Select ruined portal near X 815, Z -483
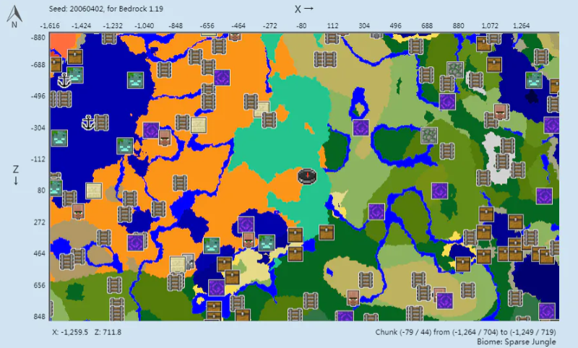The width and height of the screenshot is (578, 348). (447, 102)
